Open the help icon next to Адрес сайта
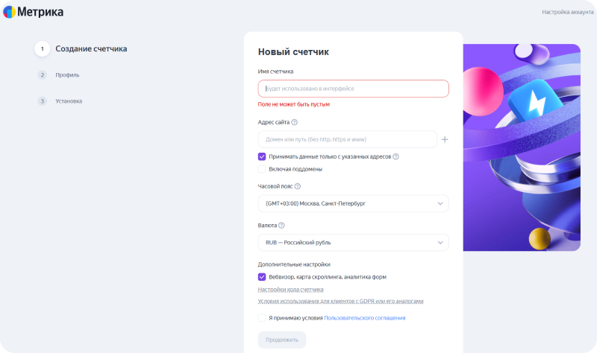The width and height of the screenshot is (597, 353). tap(294, 122)
